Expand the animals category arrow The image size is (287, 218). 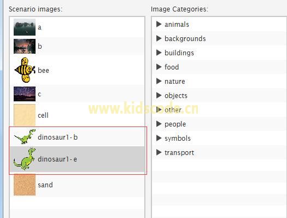[159, 24]
